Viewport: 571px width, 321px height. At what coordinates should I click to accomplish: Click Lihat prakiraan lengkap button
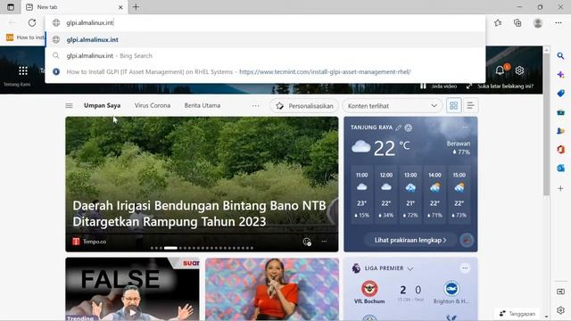[x=410, y=240]
